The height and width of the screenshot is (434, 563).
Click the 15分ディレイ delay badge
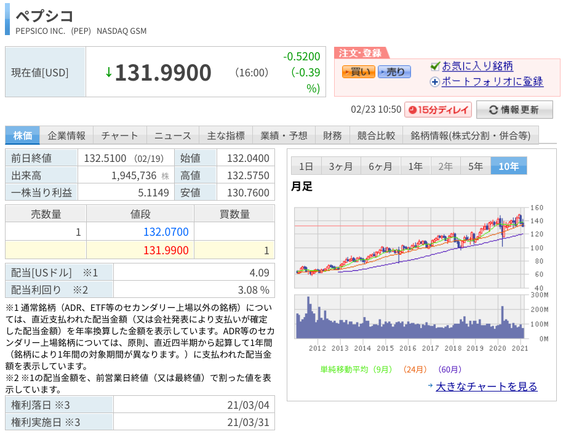pyautogui.click(x=438, y=110)
